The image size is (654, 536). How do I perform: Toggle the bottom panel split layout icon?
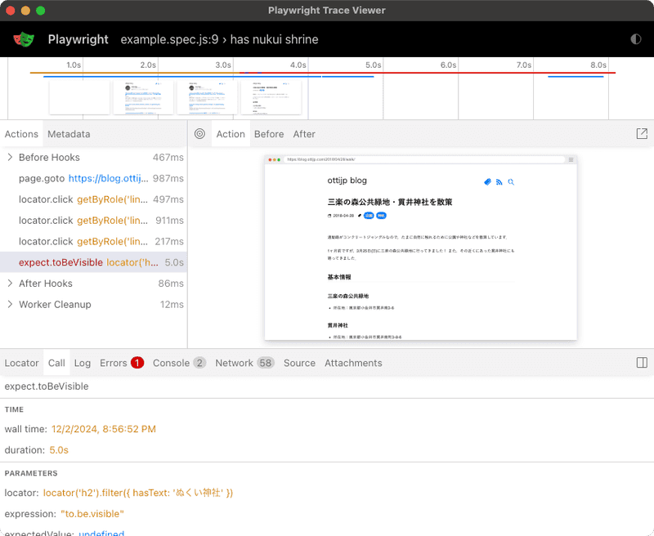pos(642,363)
